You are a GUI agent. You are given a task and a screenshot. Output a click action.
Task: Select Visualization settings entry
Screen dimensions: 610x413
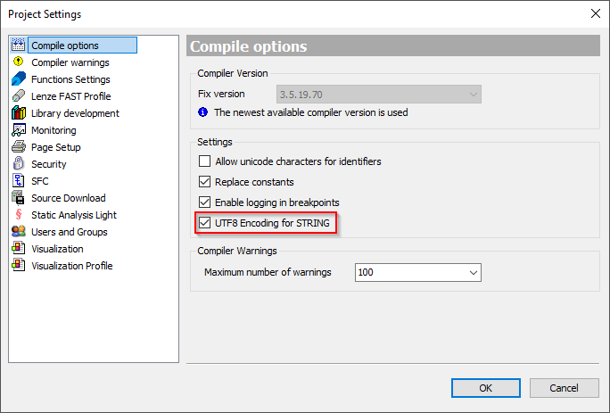pyautogui.click(x=57, y=249)
